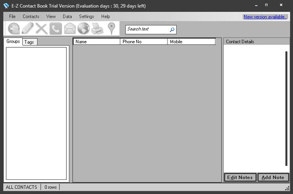Screen dimensions: 293x194
Task: Click the Contact Details panel header
Action: pyautogui.click(x=256, y=41)
